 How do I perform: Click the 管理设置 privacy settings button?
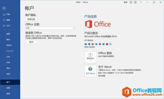coord(31,19)
